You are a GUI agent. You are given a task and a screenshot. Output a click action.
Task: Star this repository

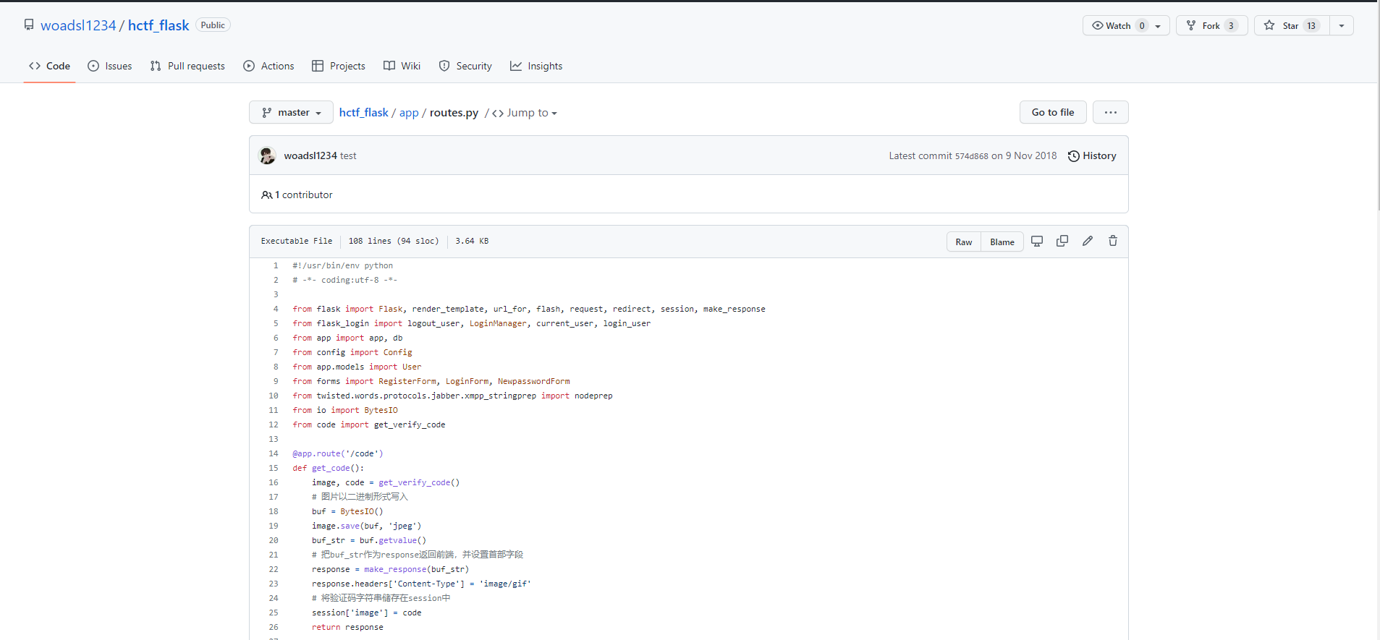[x=1292, y=26]
